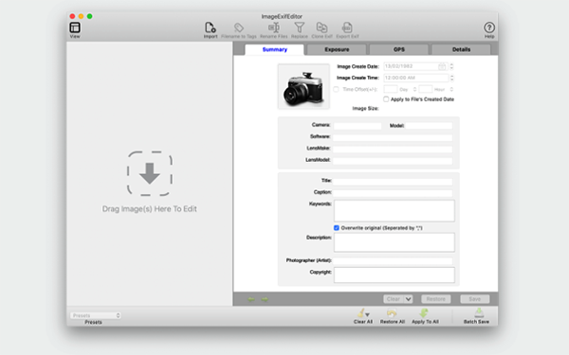Image resolution: width=569 pixels, height=355 pixels.
Task: Click the Replace funnel icon
Action: pyautogui.click(x=300, y=27)
